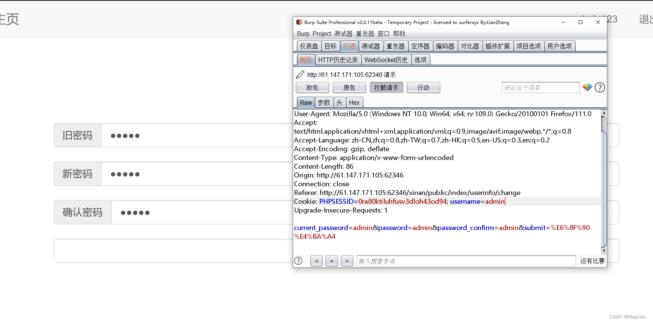Open the 测试器 menu in menu bar
Viewport: 653px width, 323px height.
[343, 34]
